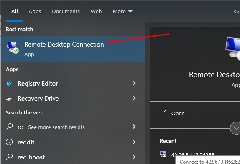Click Open in the preview pane
This screenshot has height=164, width=240.
click(178, 113)
